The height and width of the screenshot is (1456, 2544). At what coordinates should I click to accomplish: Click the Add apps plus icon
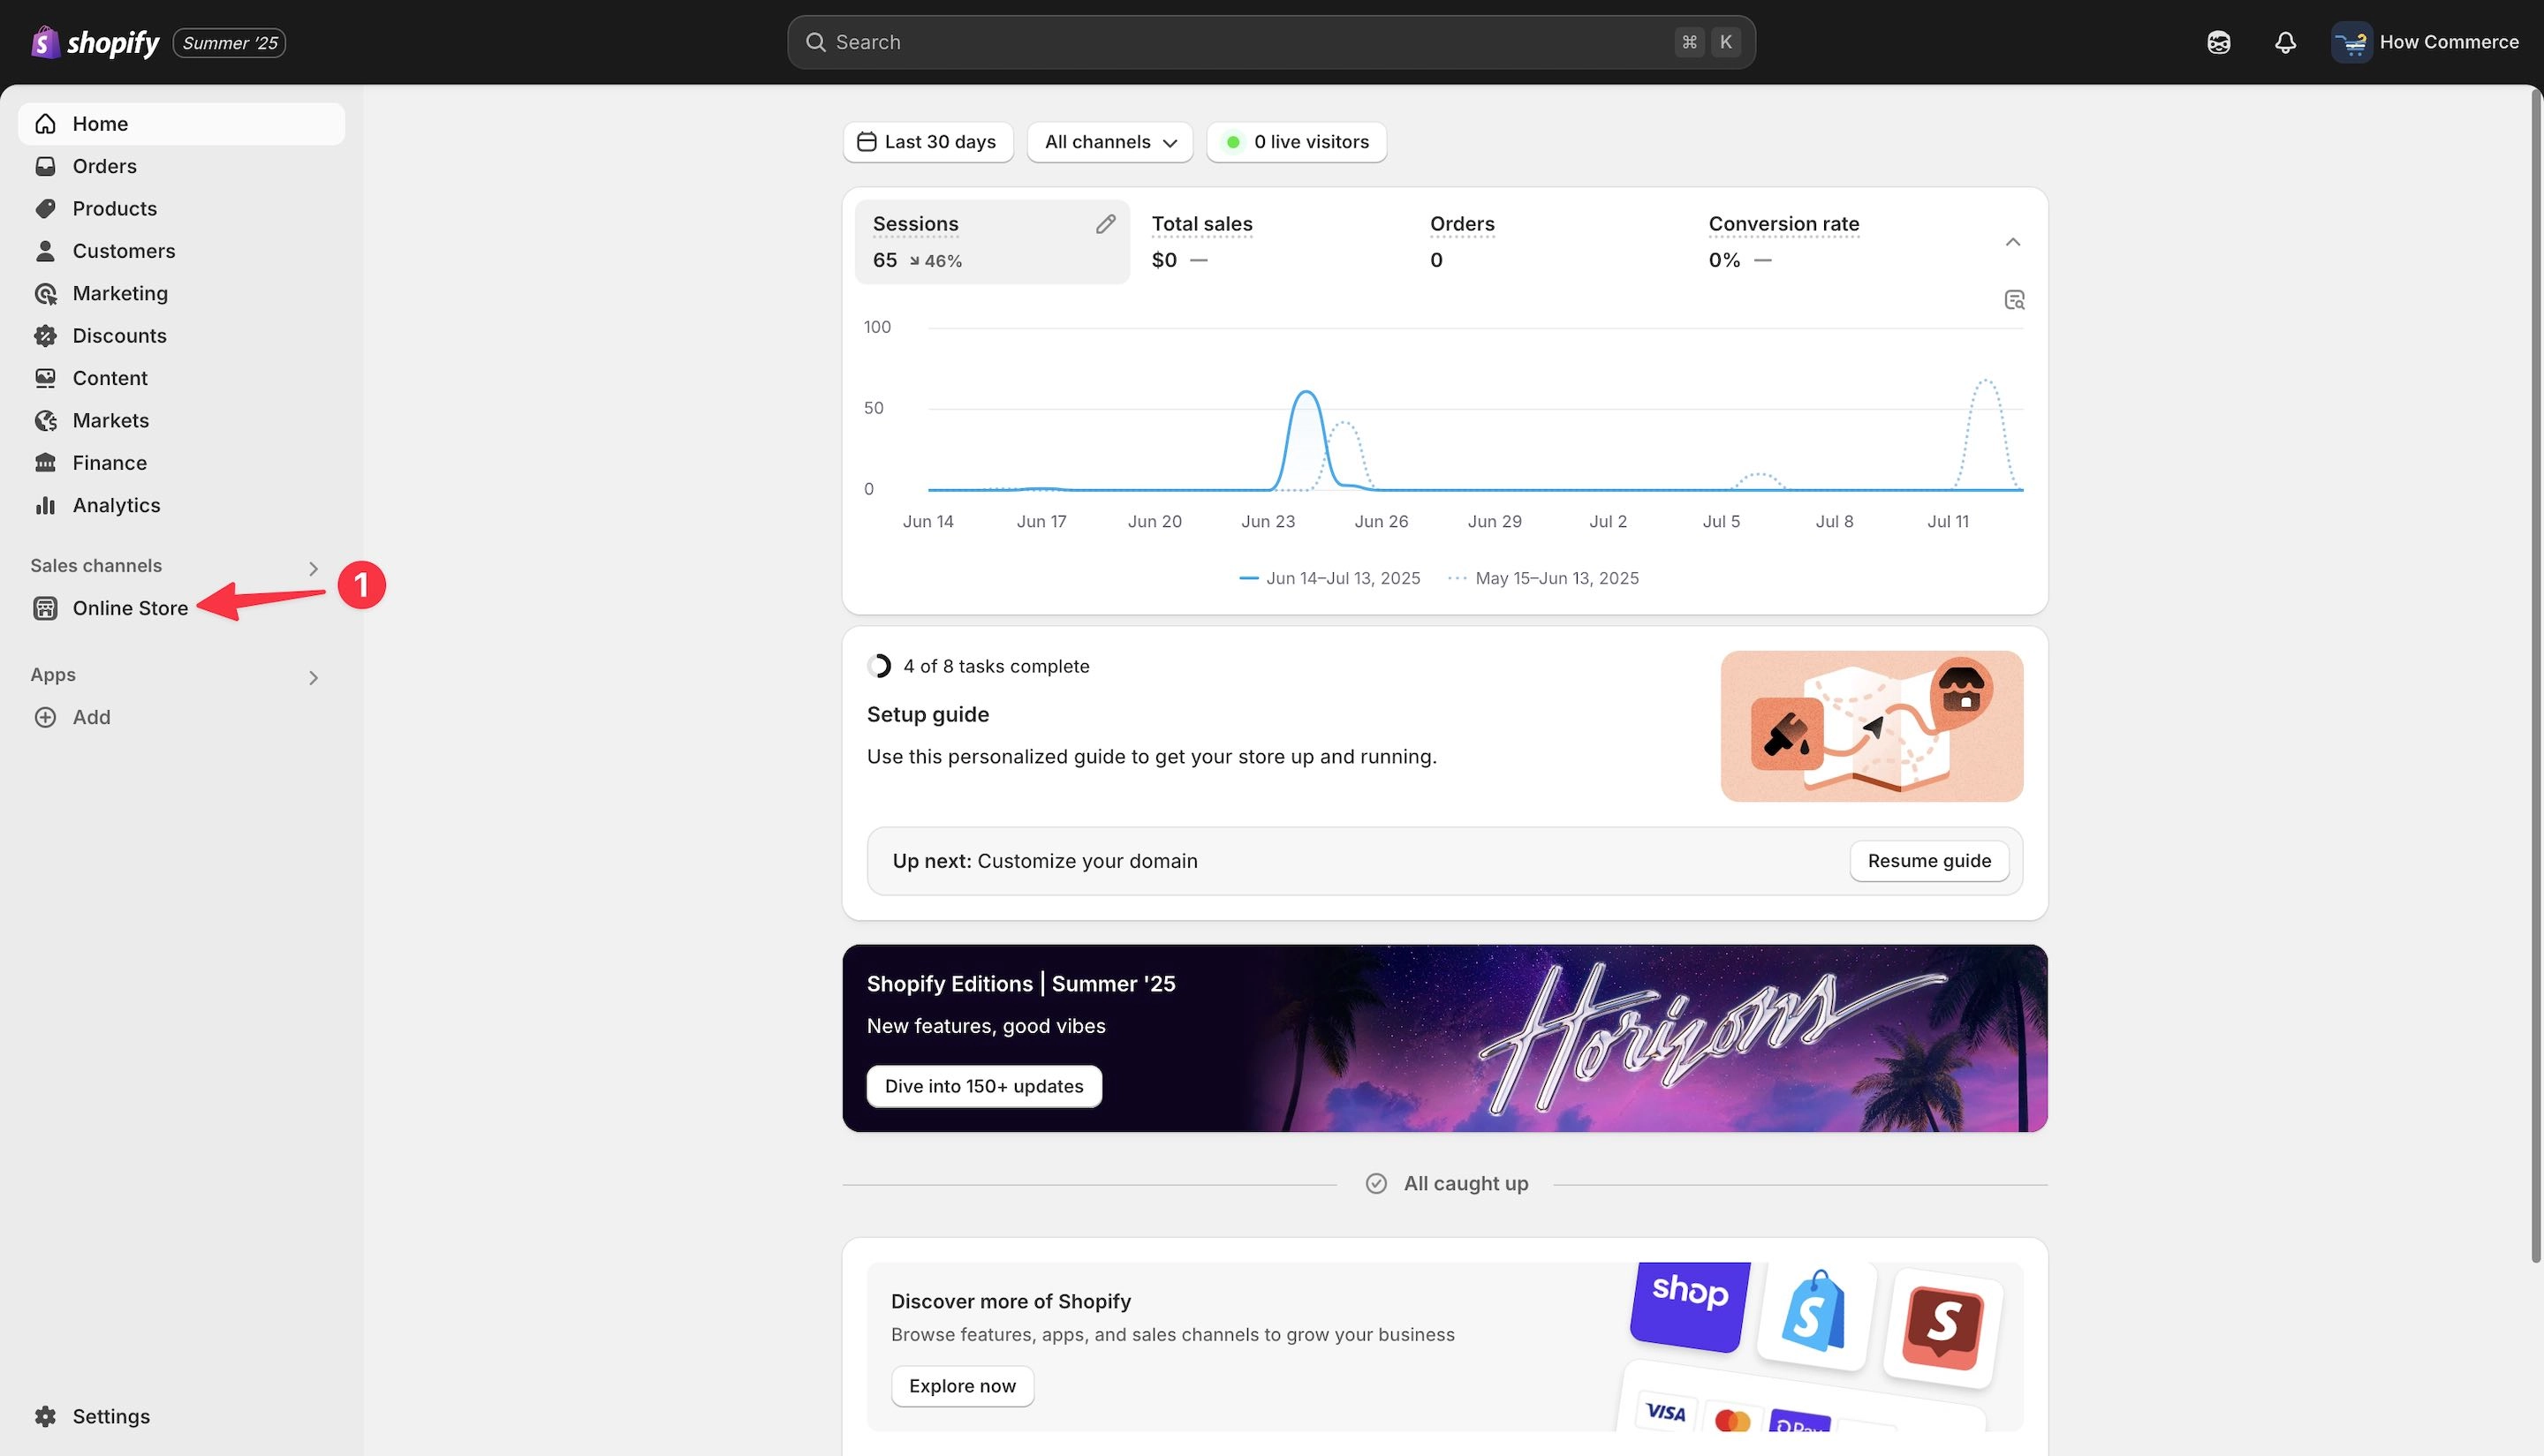point(45,717)
